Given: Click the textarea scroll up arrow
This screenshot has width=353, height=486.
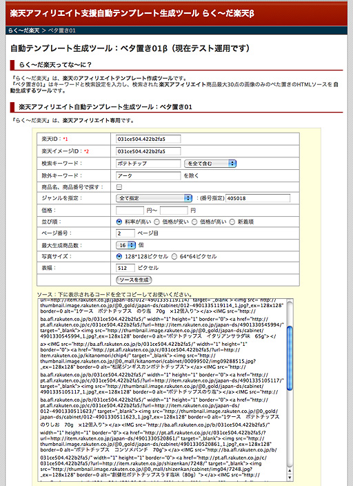Looking at the screenshot, I should pos(290,471).
